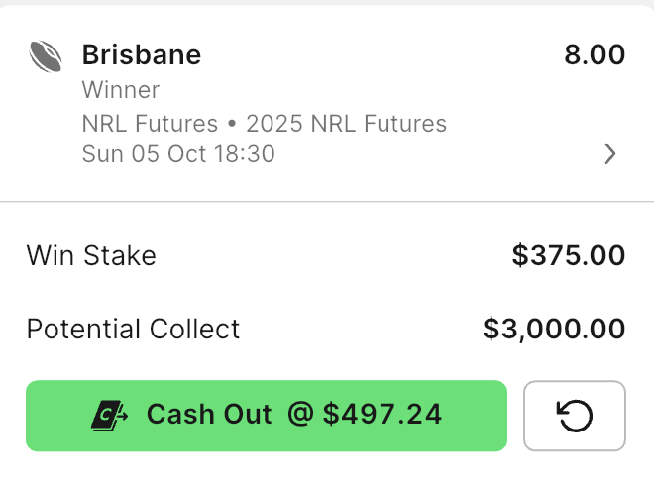Click the Winner market label

[x=121, y=90]
